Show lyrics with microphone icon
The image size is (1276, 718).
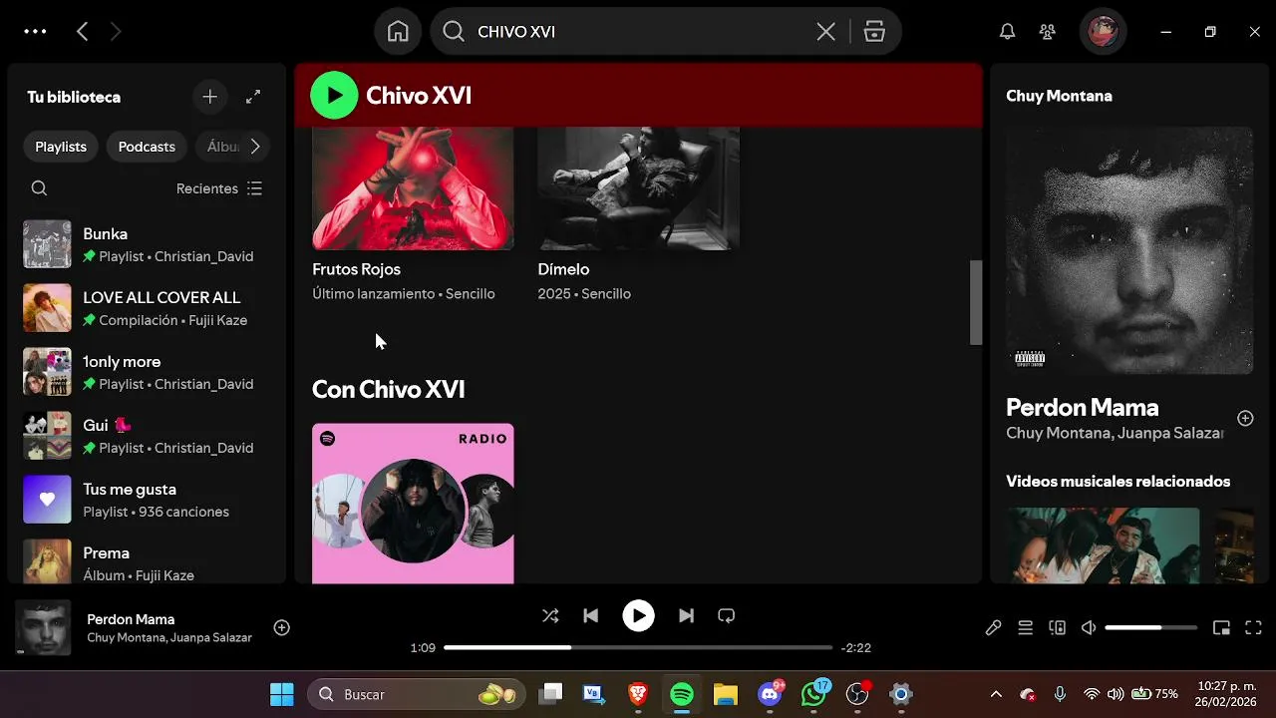coord(993,627)
